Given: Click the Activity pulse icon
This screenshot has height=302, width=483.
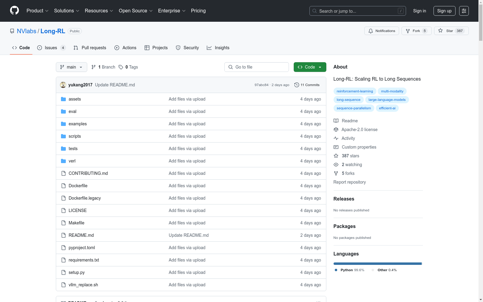Looking at the screenshot, I should 336,138.
